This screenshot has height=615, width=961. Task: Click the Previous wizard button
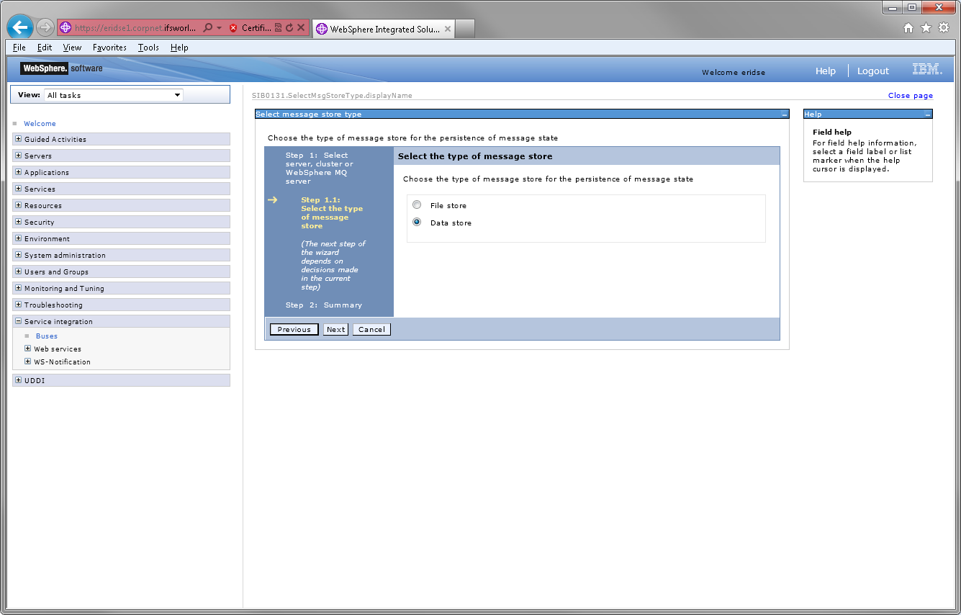point(294,329)
